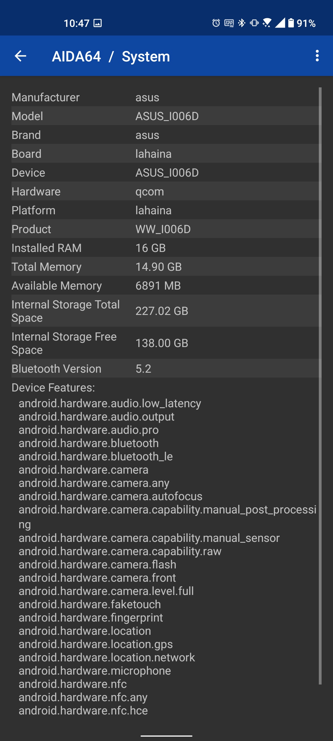Tap the 120Hz refresh rate status icon
333x741 pixels.
229,23
